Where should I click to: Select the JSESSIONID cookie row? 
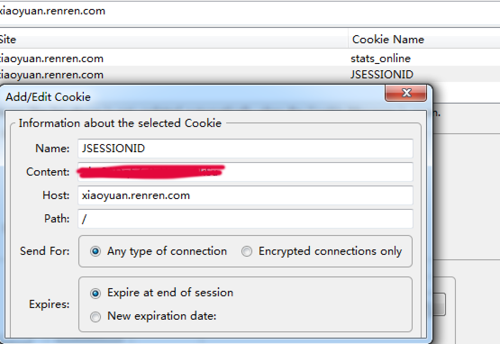point(250,74)
